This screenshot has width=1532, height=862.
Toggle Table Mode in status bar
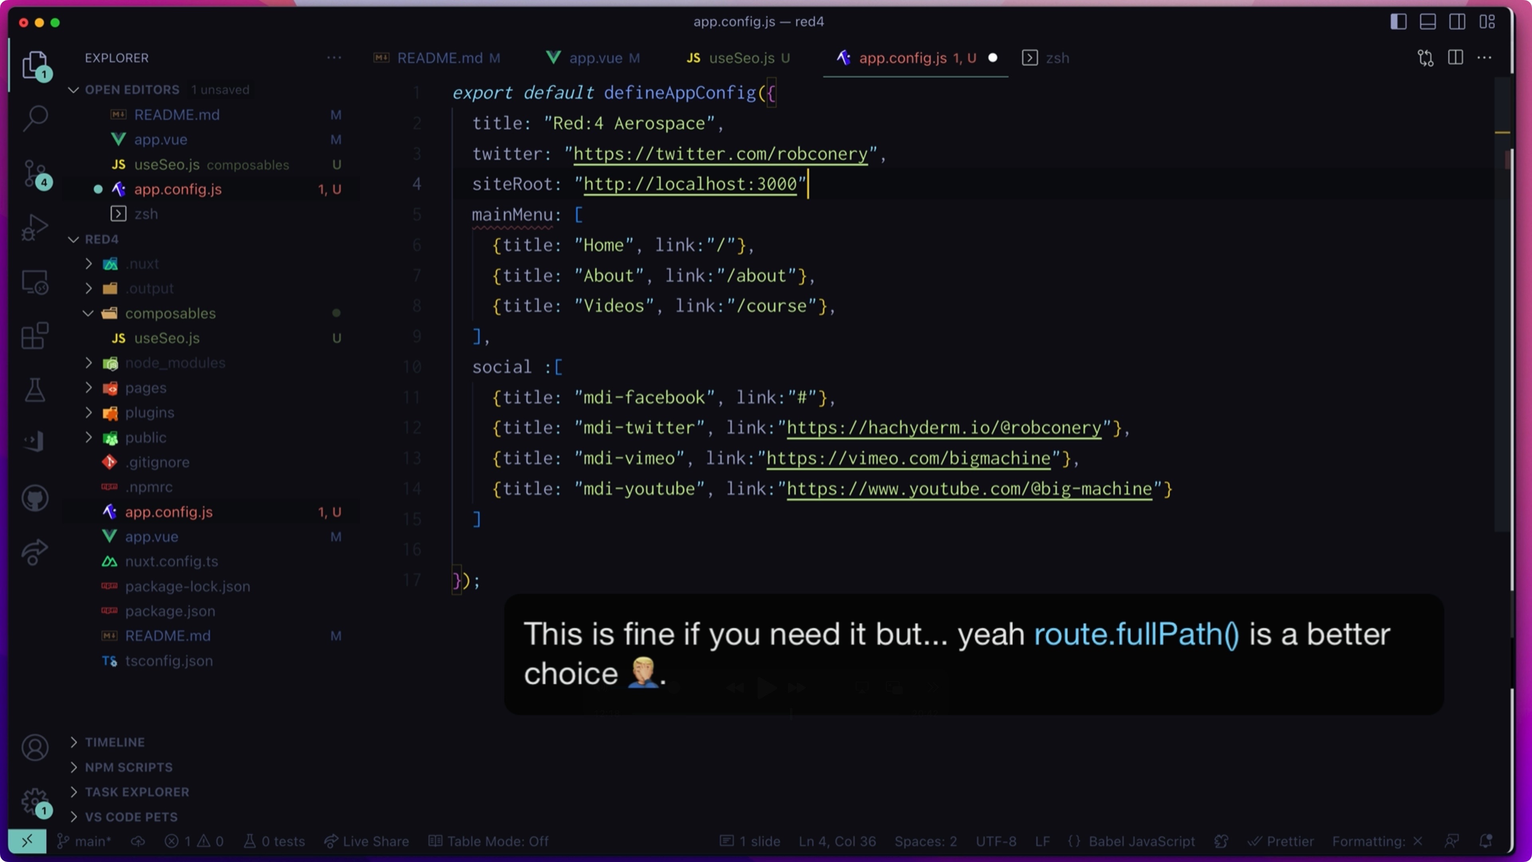point(489,841)
